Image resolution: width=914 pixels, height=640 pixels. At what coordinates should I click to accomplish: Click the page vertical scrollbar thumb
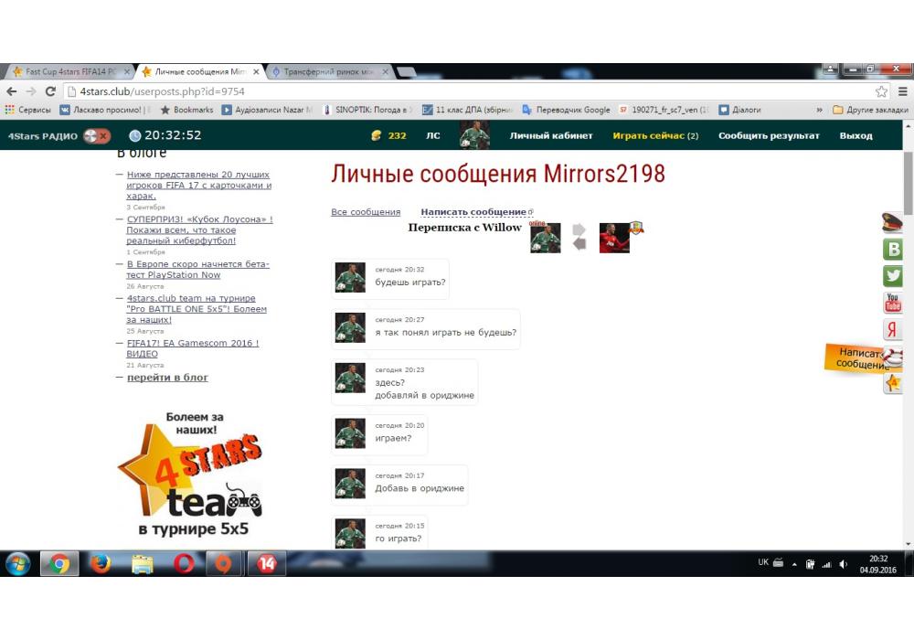click(x=908, y=183)
